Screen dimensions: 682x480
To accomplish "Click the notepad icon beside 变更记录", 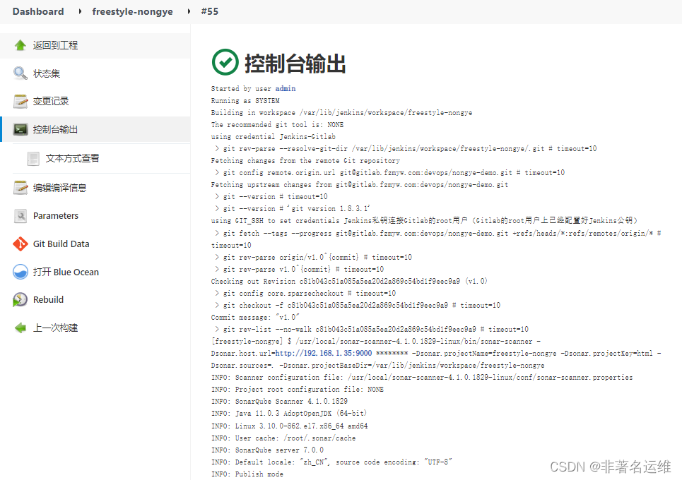I will (20, 101).
